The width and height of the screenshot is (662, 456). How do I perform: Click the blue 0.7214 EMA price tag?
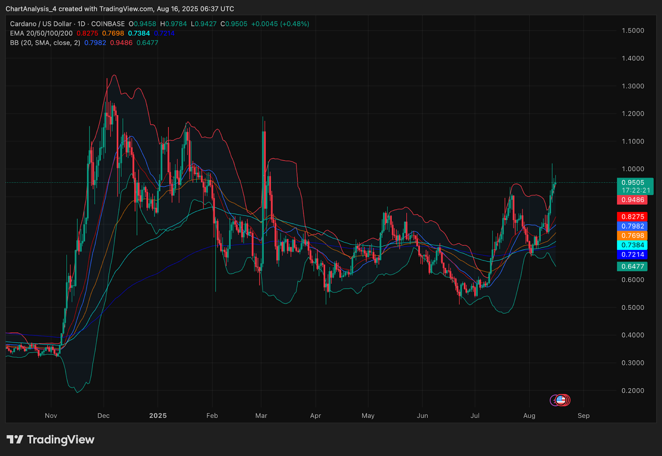pyautogui.click(x=632, y=255)
